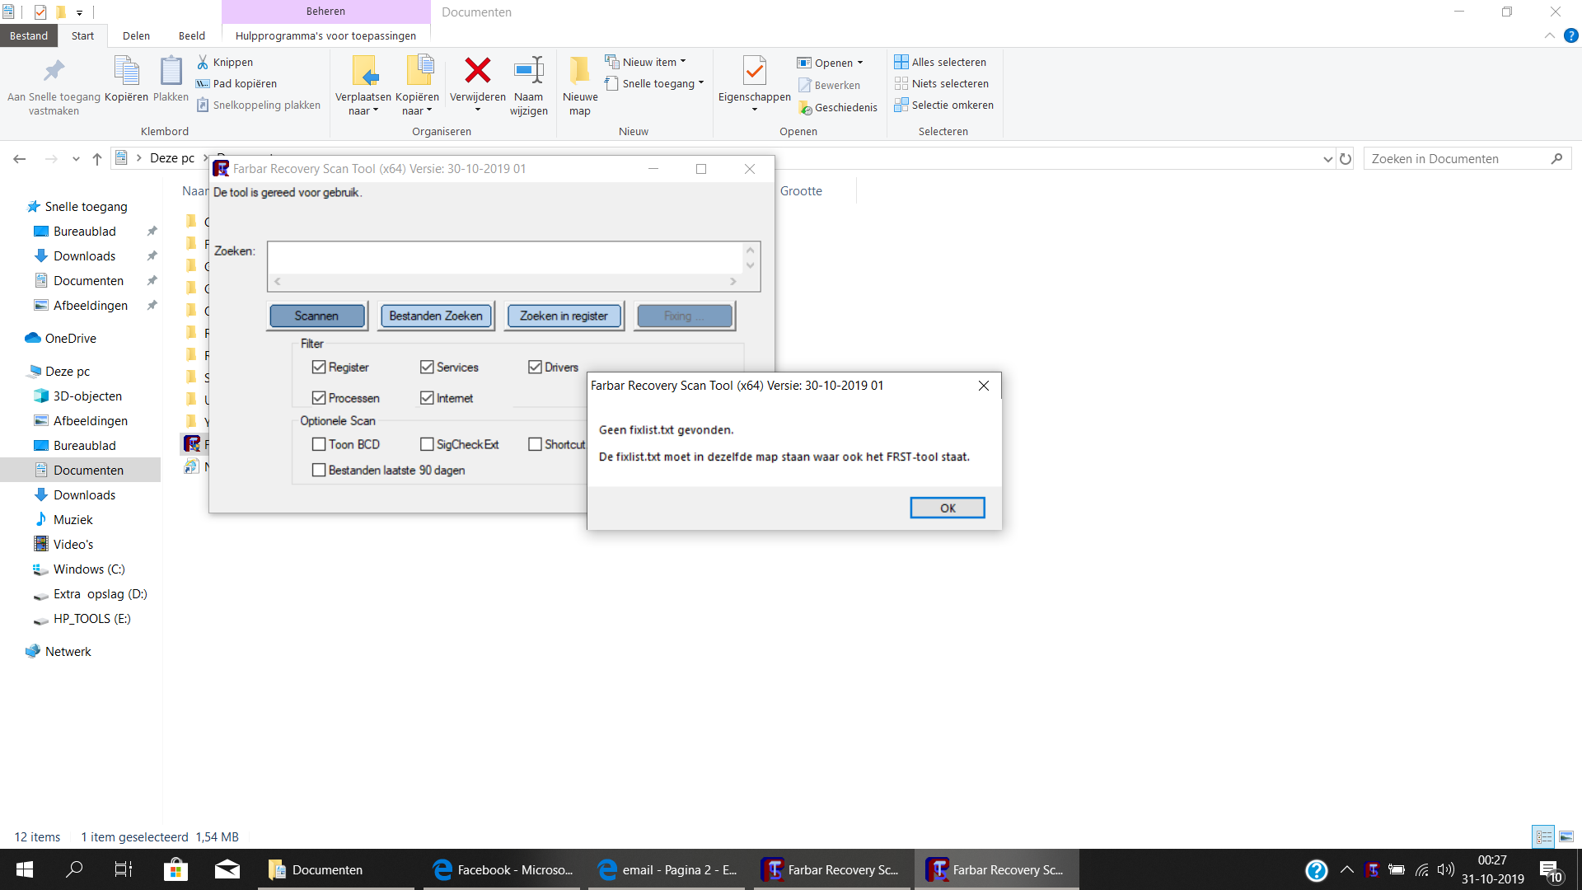The image size is (1582, 890).
Task: Select Extra opslag (D:) drive
Action: [x=100, y=594]
